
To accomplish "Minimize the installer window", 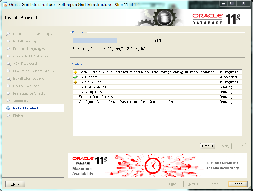I will pos(224,3).
